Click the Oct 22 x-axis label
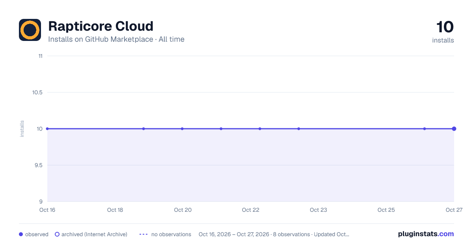This screenshot has width=473, height=248. tap(251, 210)
